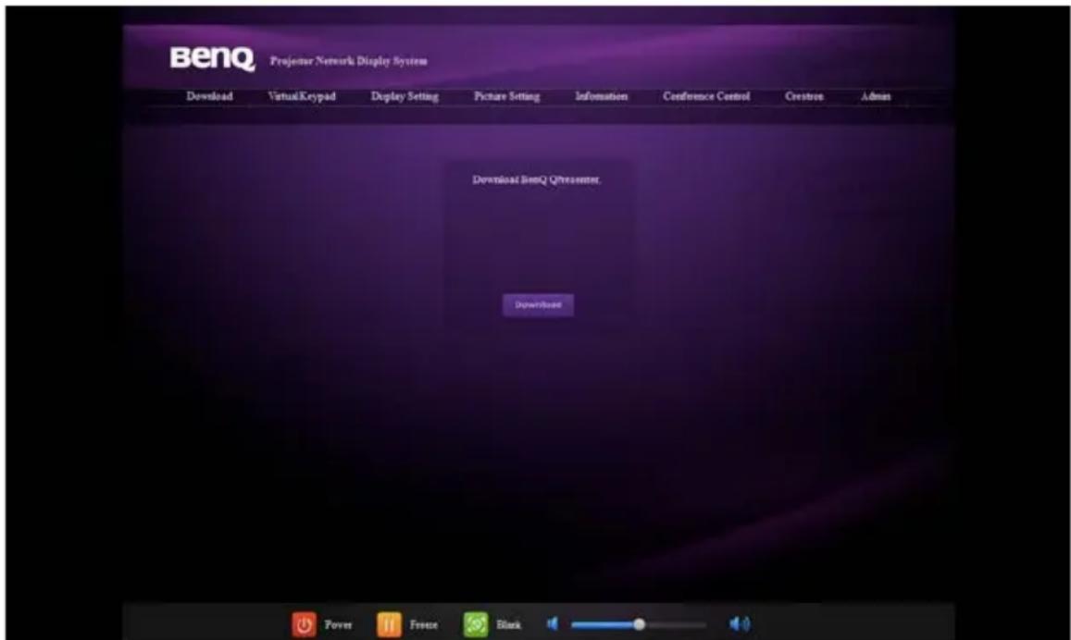The height and width of the screenshot is (640, 1071).
Task: Go to the Conference Control tab
Action: click(706, 96)
